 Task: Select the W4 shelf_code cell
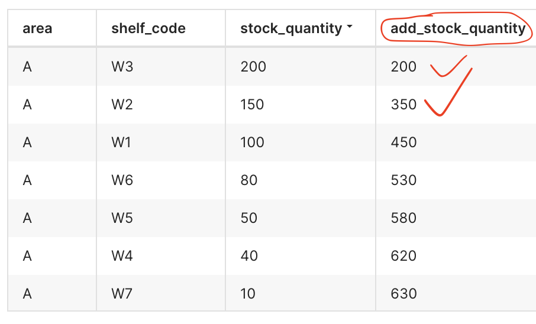(122, 256)
